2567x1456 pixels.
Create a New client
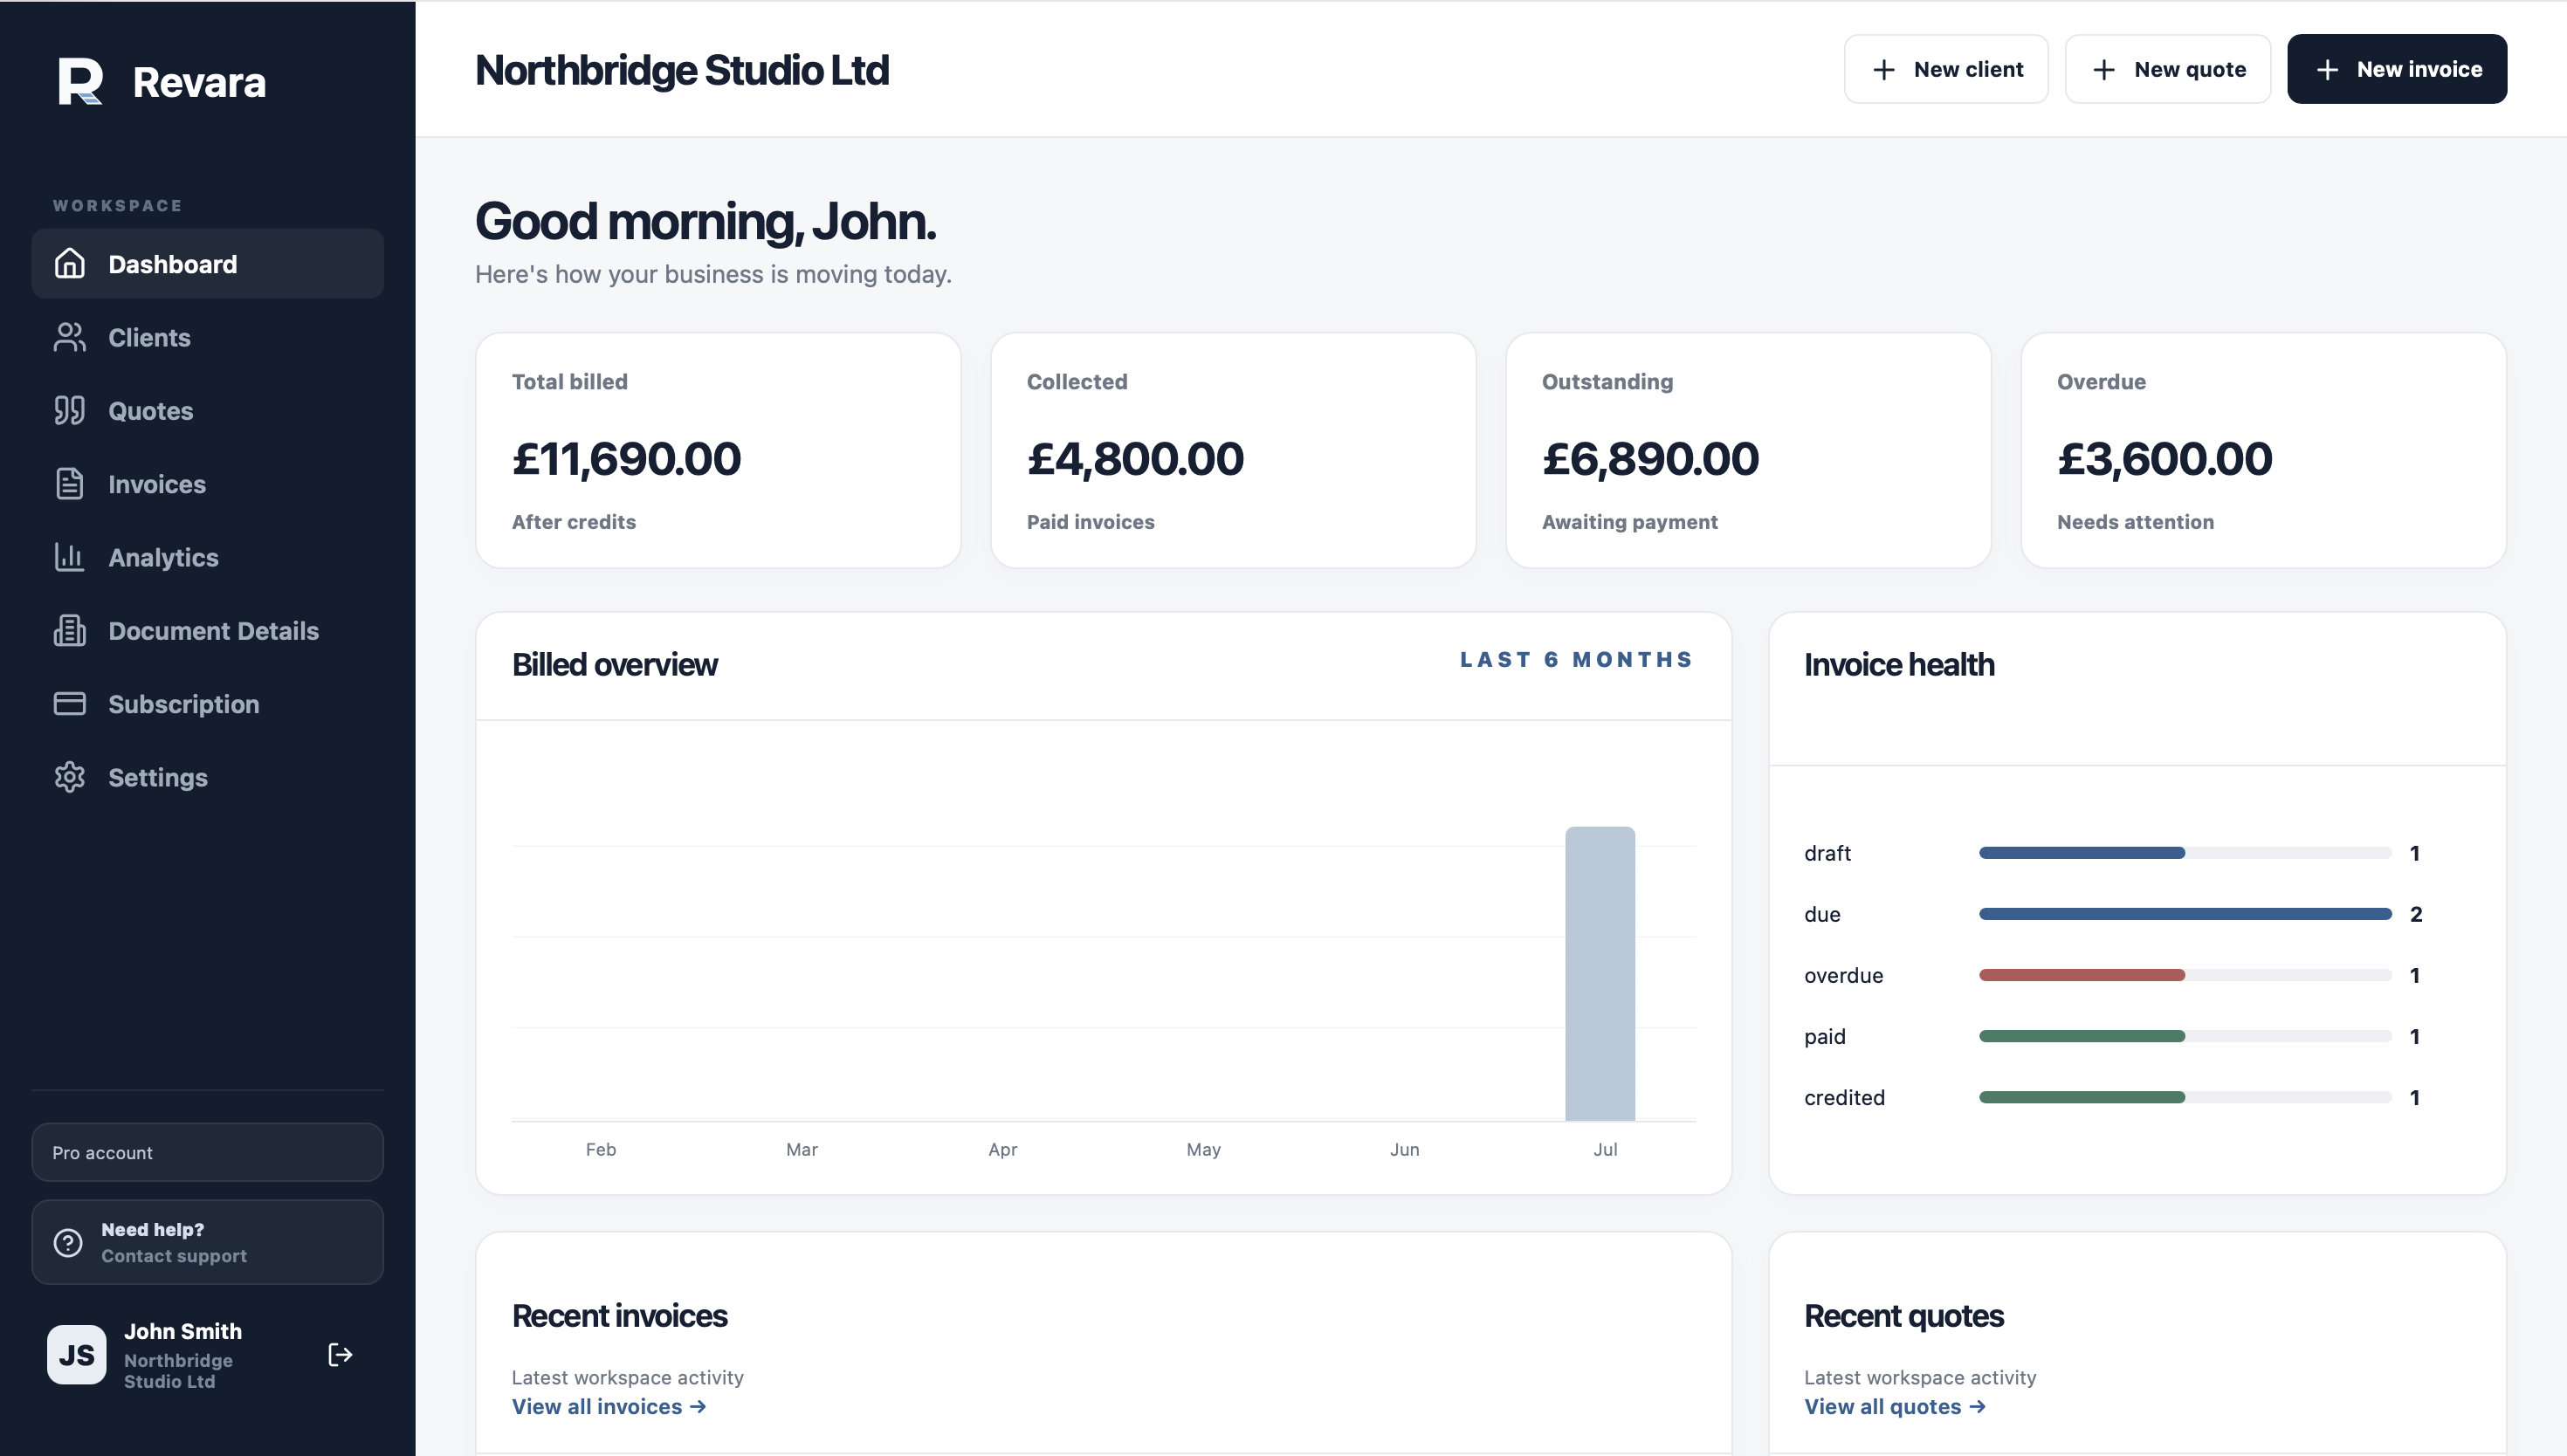(1946, 69)
